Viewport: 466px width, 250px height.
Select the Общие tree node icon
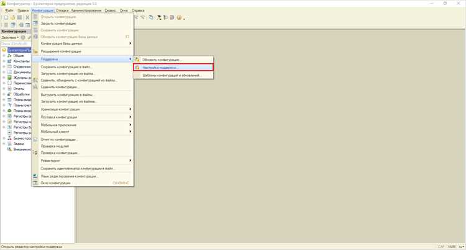(x=9, y=55)
